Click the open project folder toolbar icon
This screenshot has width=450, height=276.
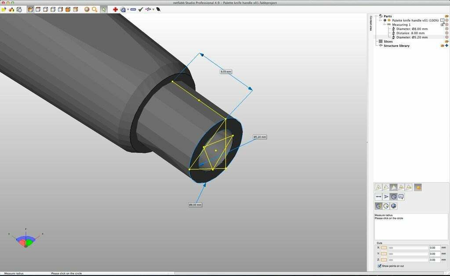(x=4, y=10)
